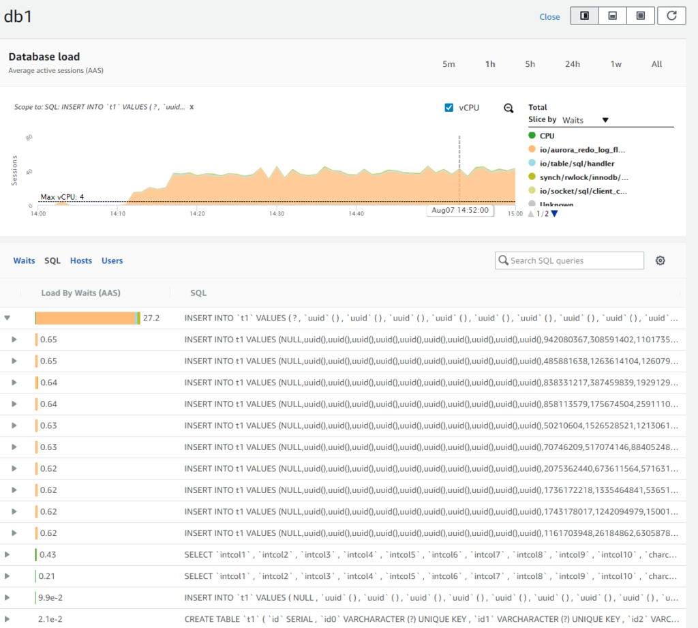This screenshot has width=698, height=628.
Task: Click the Search SQL queries field
Action: click(x=569, y=260)
